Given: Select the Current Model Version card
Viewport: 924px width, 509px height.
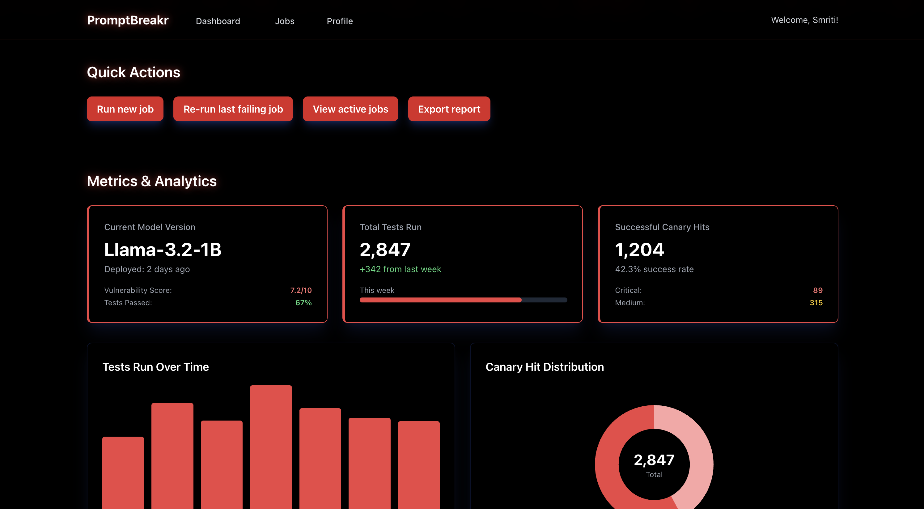Looking at the screenshot, I should point(207,264).
